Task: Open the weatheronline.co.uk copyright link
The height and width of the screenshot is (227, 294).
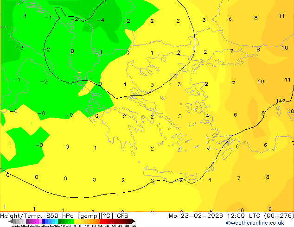Action: 255,223
